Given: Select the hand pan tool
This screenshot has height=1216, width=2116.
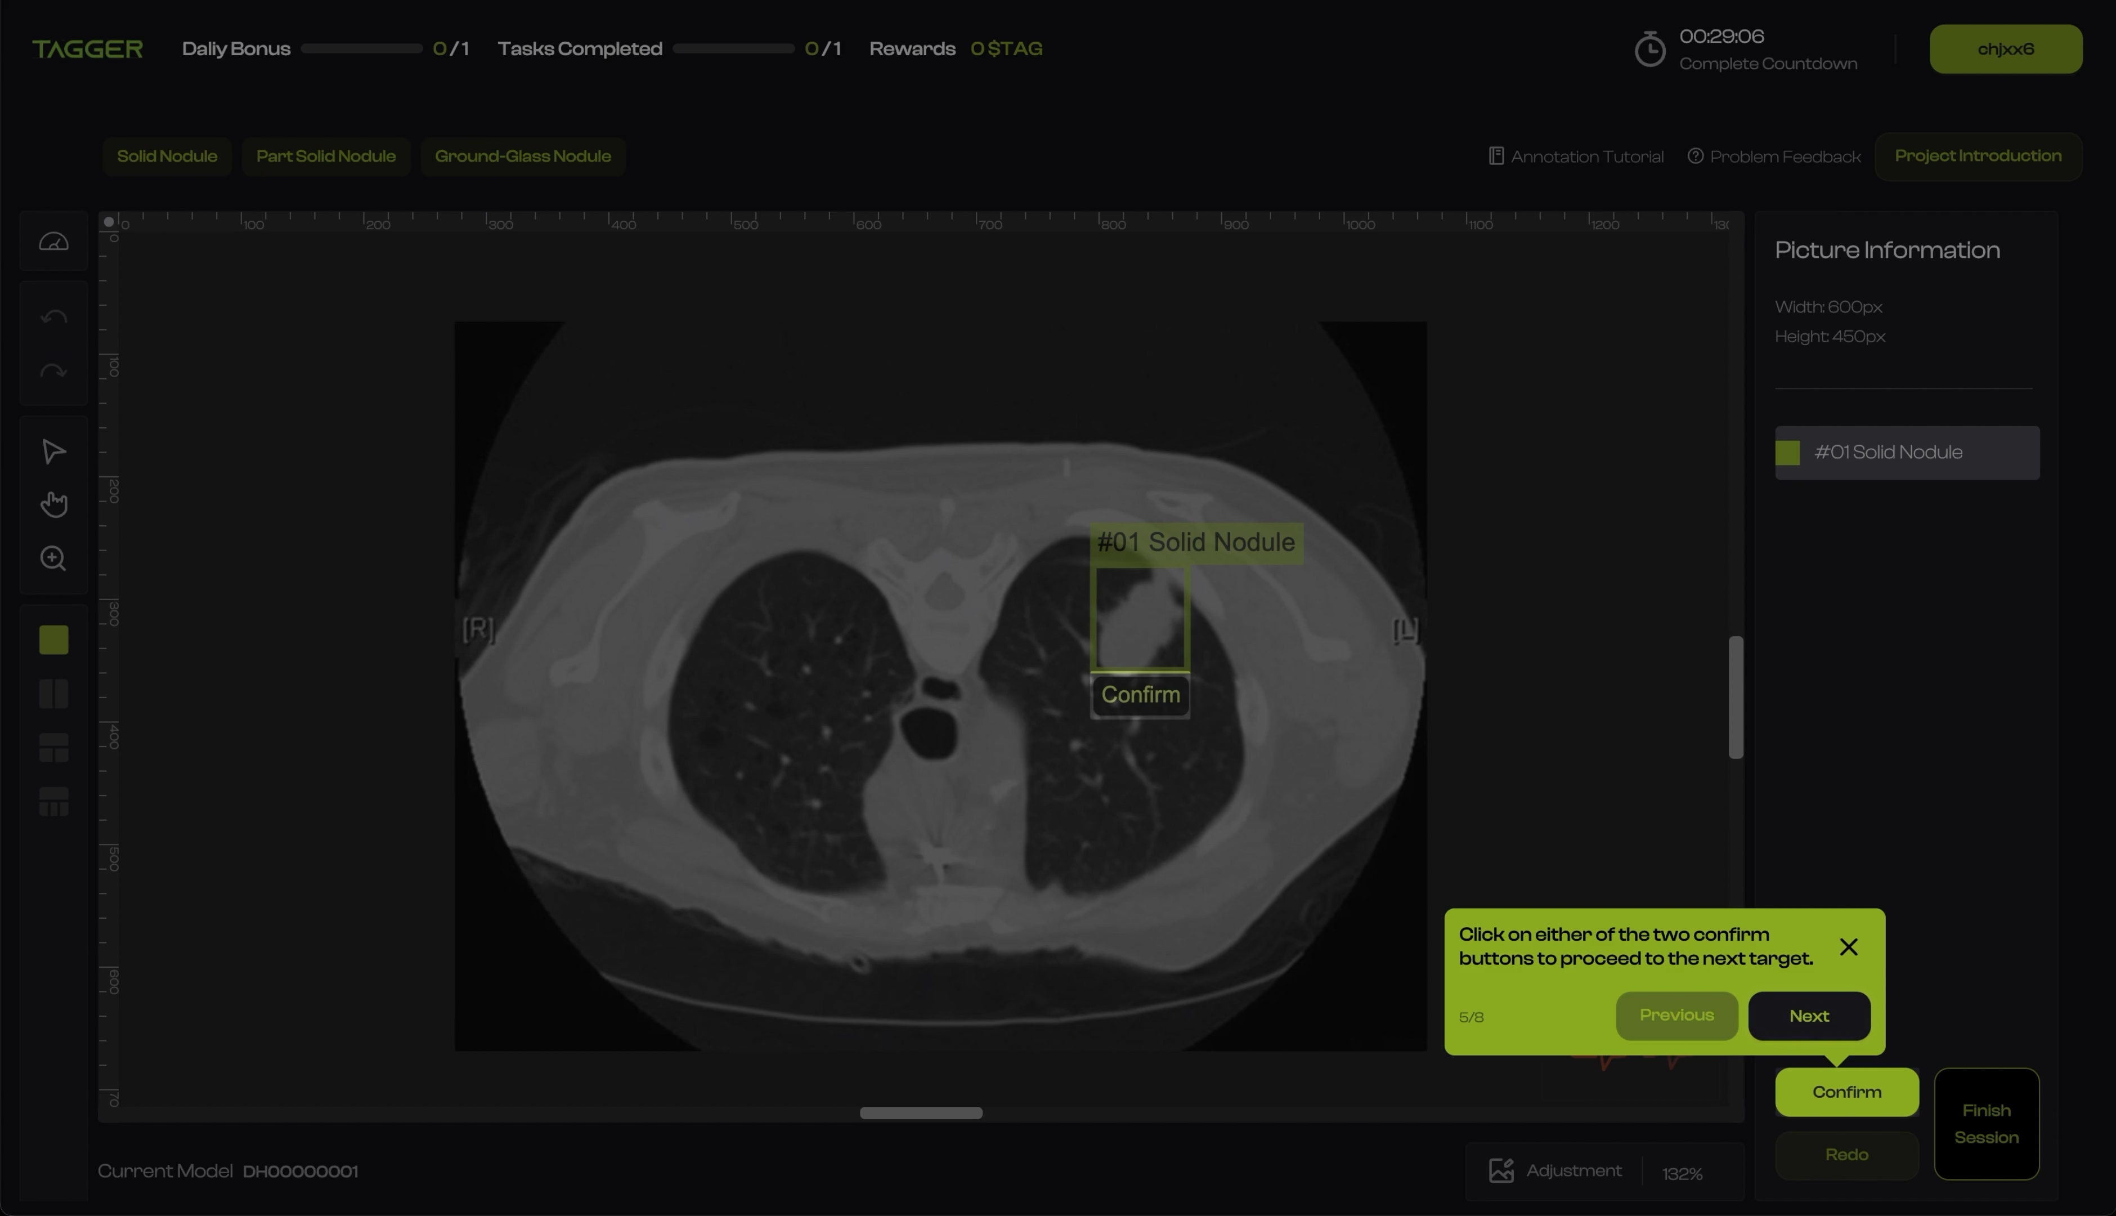Looking at the screenshot, I should click(53, 504).
